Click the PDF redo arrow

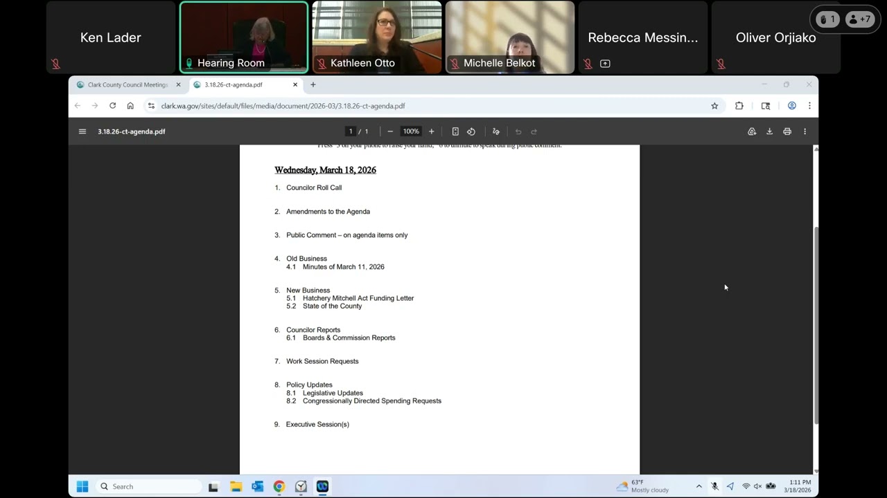534,131
